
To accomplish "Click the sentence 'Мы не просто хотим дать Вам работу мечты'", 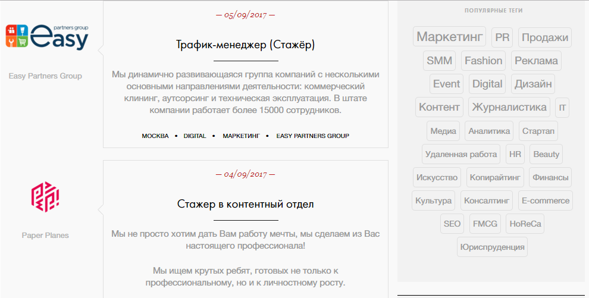I will [204, 234].
